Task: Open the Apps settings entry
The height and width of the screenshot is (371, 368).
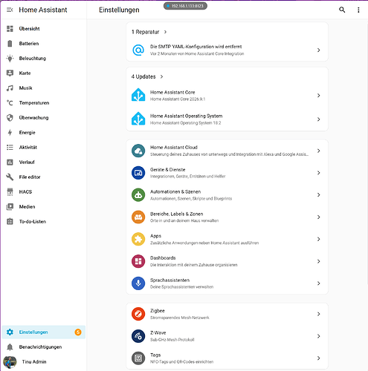Action: (227, 239)
